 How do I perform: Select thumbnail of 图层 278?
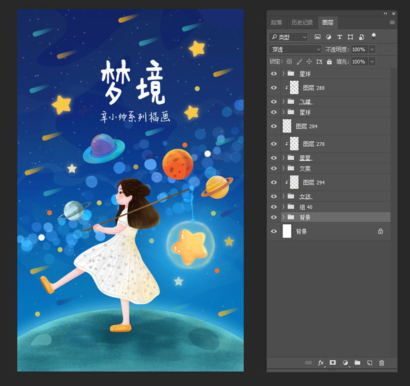[x=295, y=143]
